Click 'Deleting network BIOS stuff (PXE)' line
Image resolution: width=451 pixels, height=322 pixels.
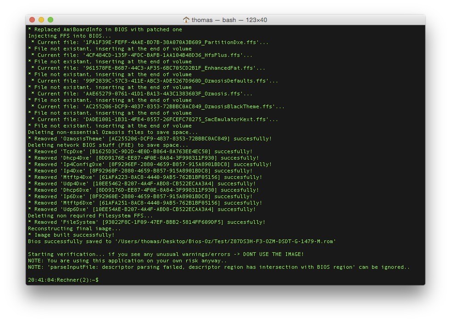click(x=108, y=145)
